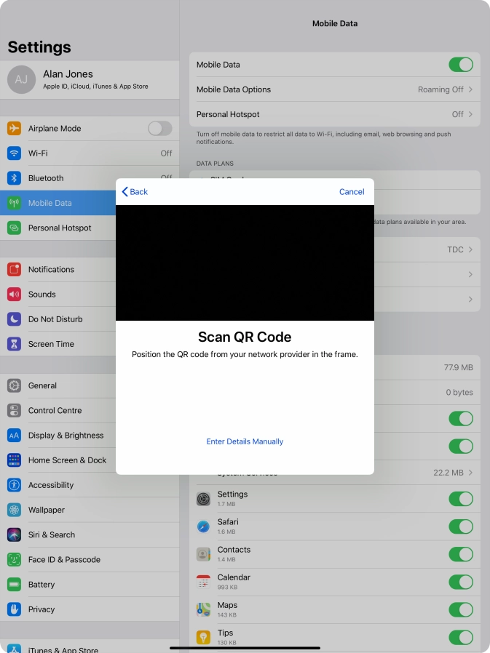The image size is (490, 653).
Task: Tap the General gear icon
Action: (x=14, y=385)
